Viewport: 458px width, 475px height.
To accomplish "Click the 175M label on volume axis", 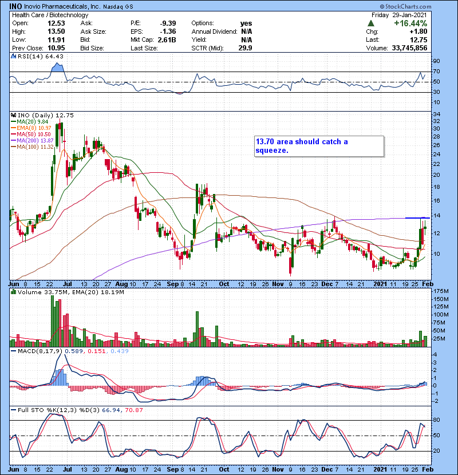I will click(441, 291).
